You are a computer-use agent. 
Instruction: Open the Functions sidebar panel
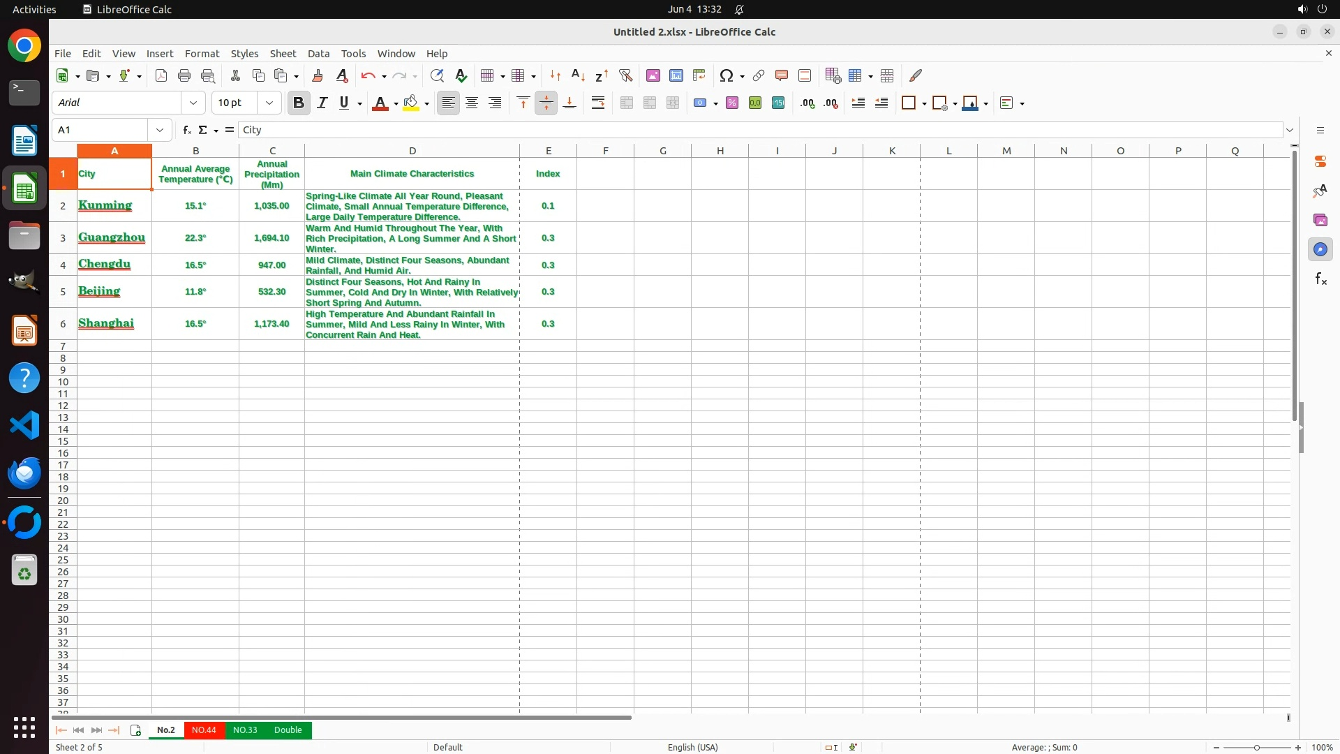pyautogui.click(x=1320, y=279)
